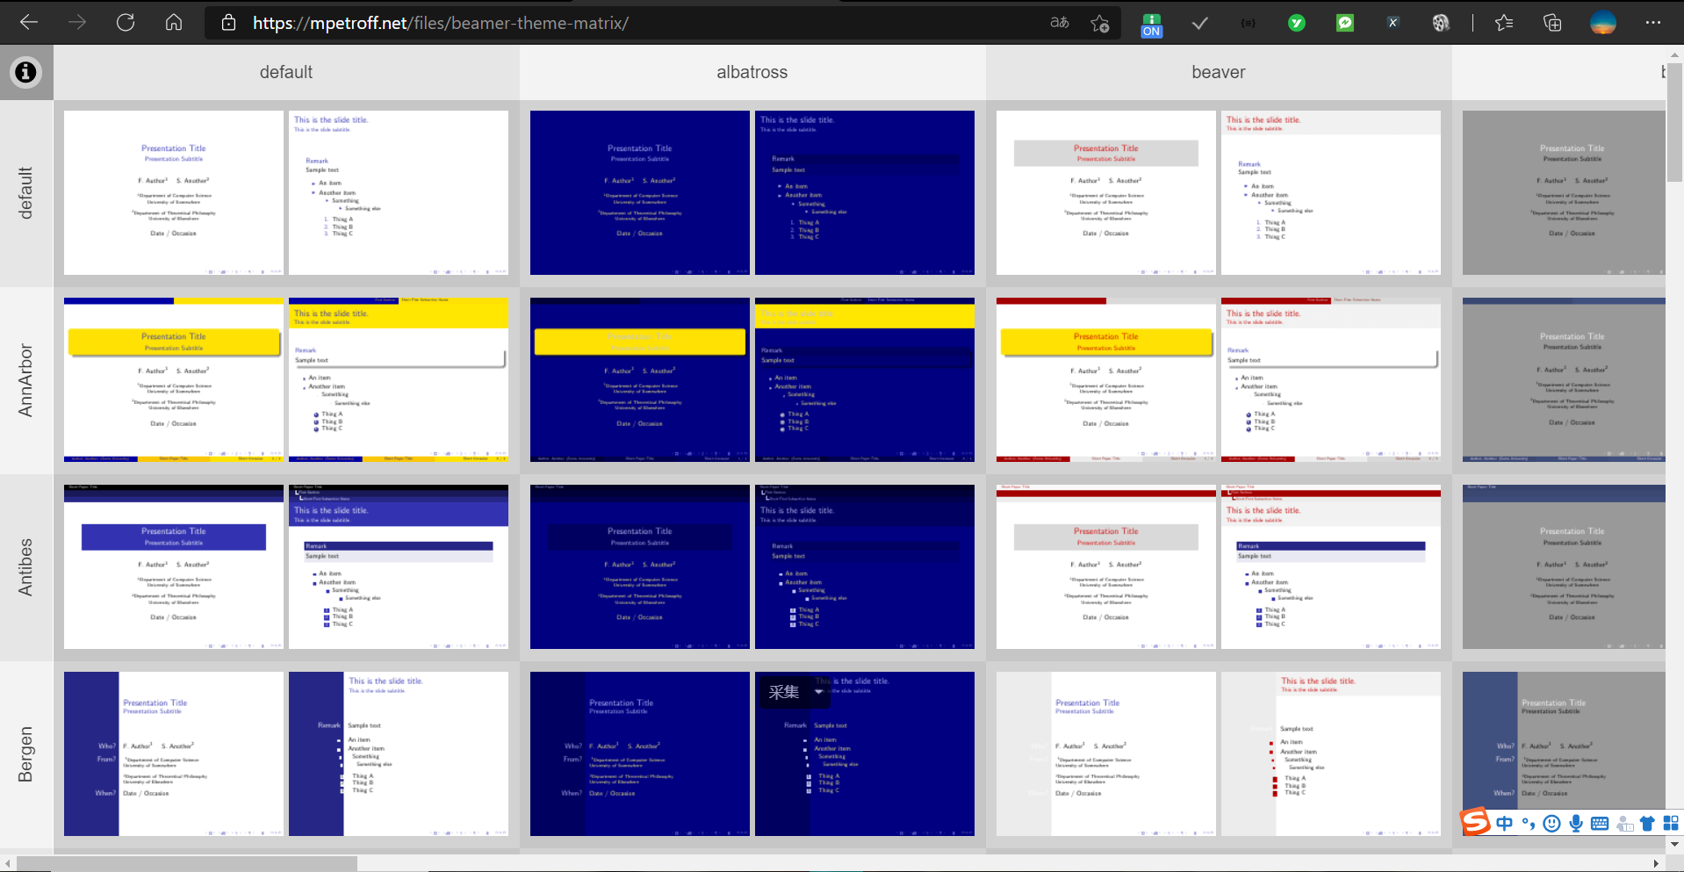The width and height of the screenshot is (1684, 872).
Task: Toggle the blue ON extension icon
Action: pos(1152,25)
